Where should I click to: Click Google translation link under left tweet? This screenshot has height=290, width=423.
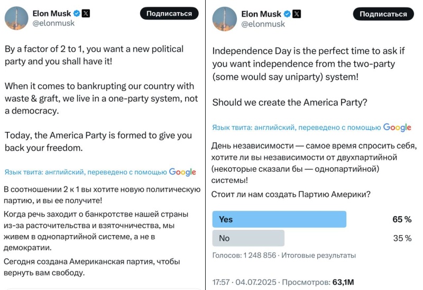[x=182, y=172]
